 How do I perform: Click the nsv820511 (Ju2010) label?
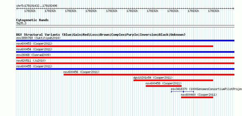31,61
